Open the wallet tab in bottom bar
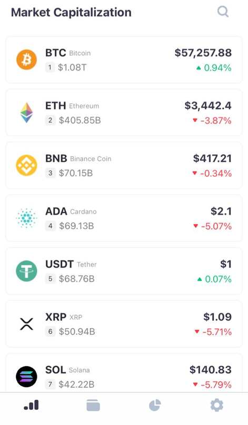The image size is (248, 425). 93,406
